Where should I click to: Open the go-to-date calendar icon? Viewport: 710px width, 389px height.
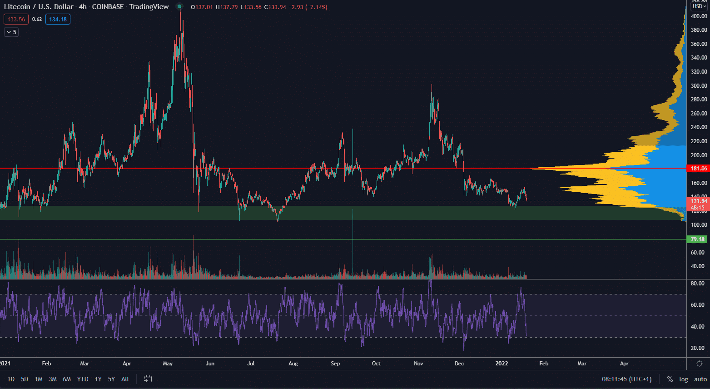(x=148, y=379)
